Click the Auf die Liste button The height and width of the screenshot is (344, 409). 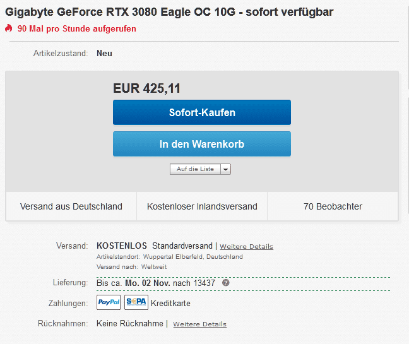click(x=195, y=169)
